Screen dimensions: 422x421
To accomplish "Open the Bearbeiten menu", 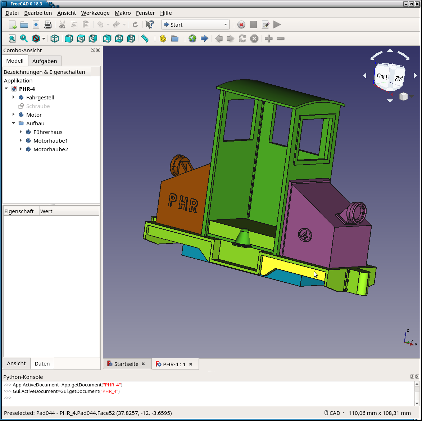I will click(38, 13).
